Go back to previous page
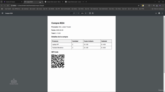165x92 pixels. pyautogui.click(x=2, y=6)
